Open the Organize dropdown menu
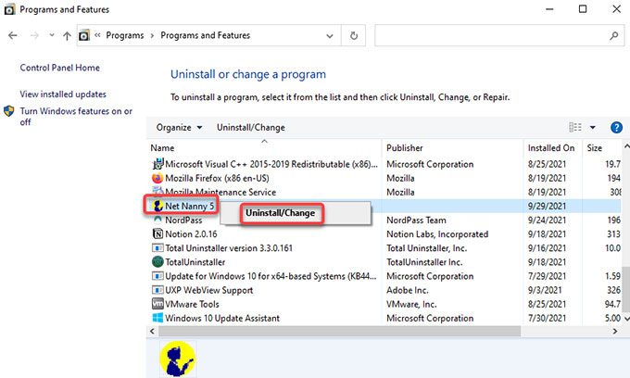The width and height of the screenshot is (630, 378). [x=179, y=127]
